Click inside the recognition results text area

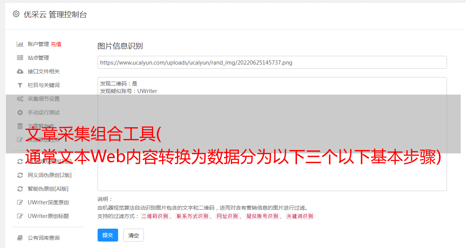[x=272, y=134]
